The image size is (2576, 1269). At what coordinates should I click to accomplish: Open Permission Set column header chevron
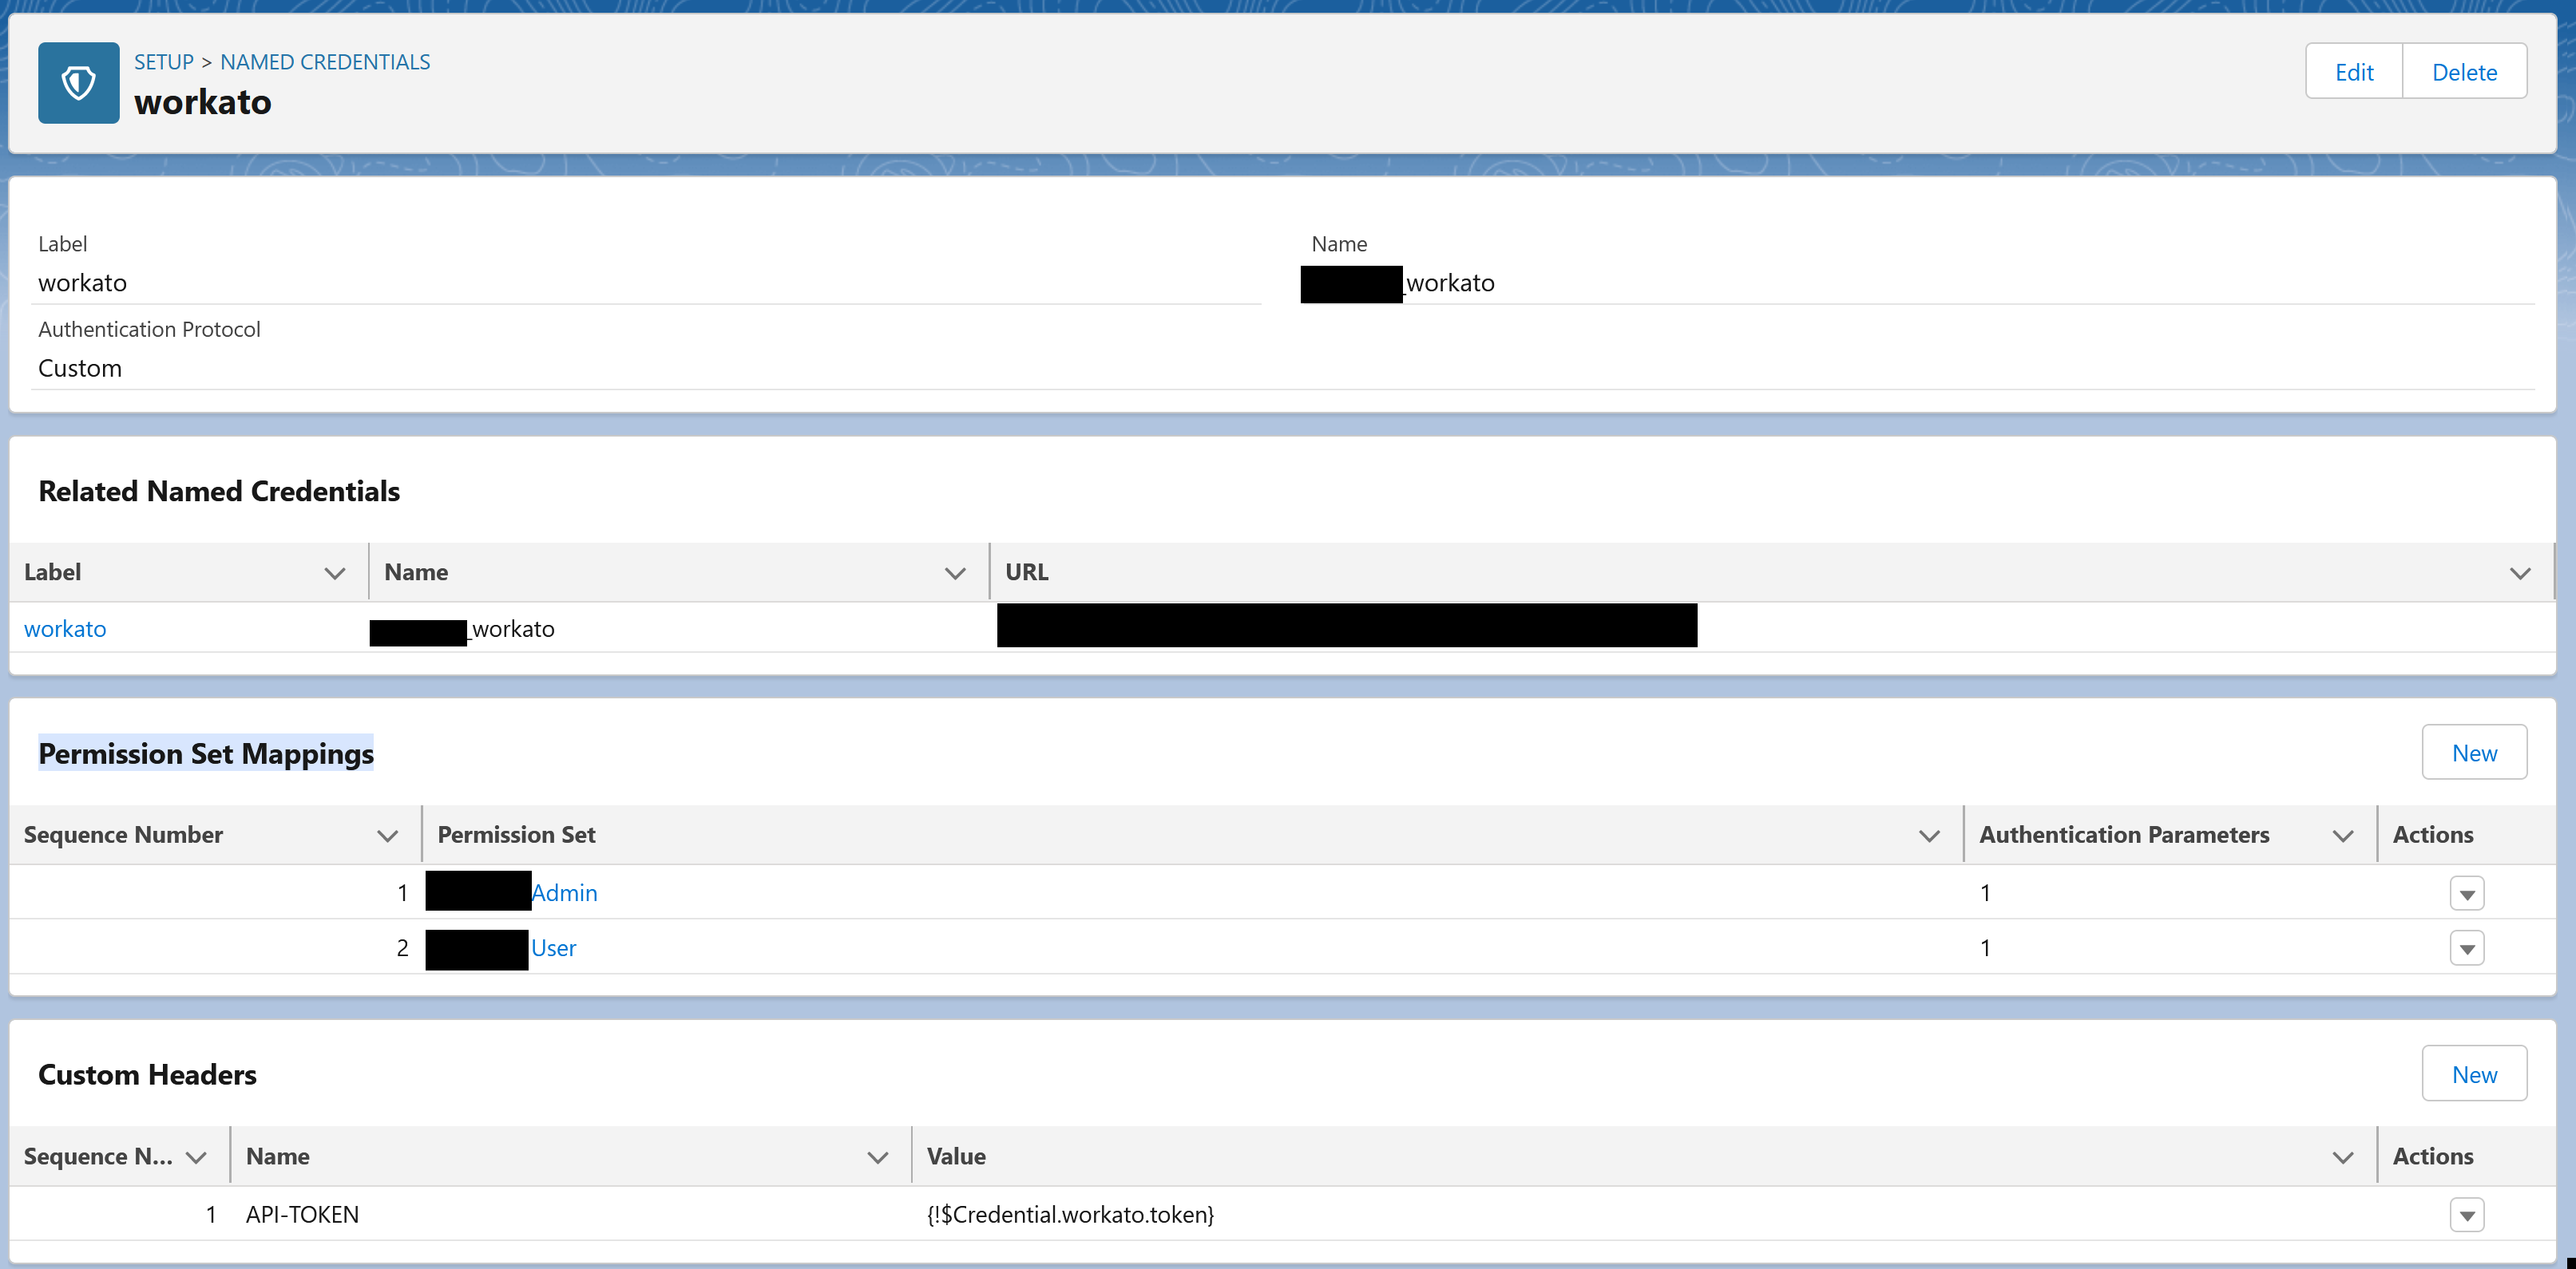click(1929, 836)
